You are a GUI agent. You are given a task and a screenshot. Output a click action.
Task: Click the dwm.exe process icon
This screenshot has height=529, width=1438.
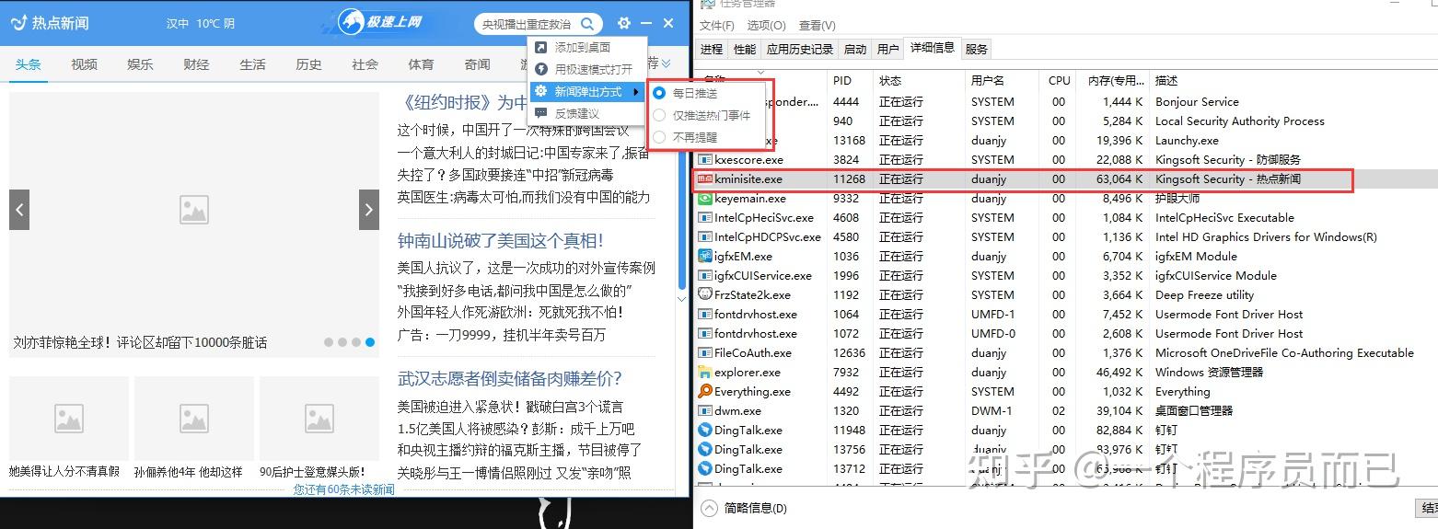(x=705, y=410)
